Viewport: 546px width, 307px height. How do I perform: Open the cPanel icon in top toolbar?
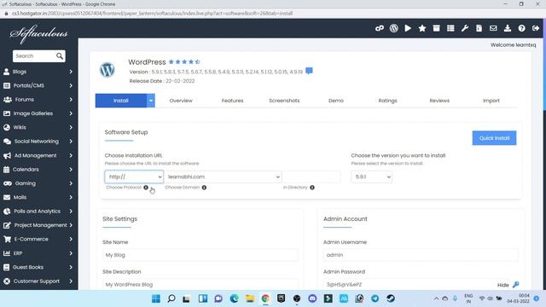(380, 28)
